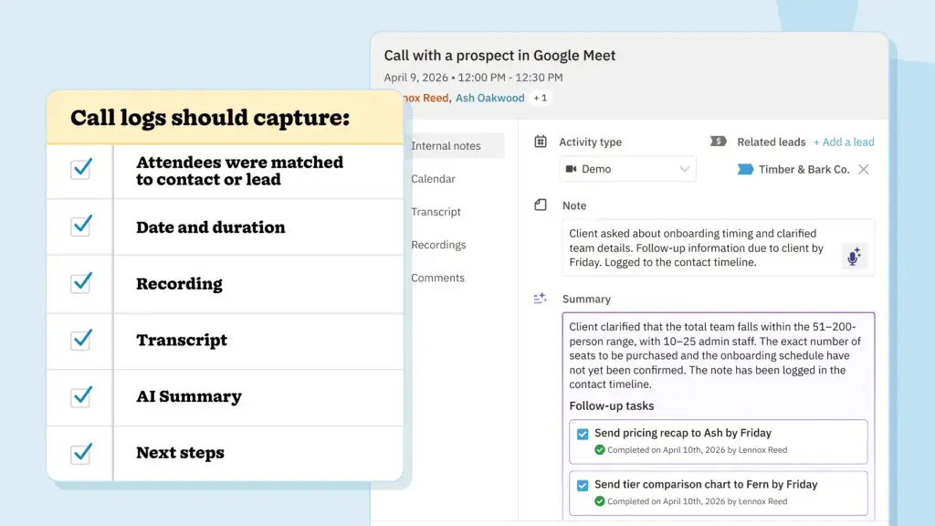Click the 'Follow-up tasks' heading

click(x=611, y=406)
